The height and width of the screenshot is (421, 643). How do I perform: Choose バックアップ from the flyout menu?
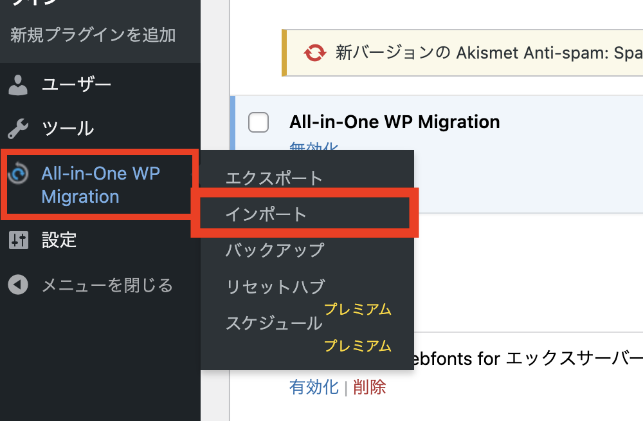click(275, 250)
